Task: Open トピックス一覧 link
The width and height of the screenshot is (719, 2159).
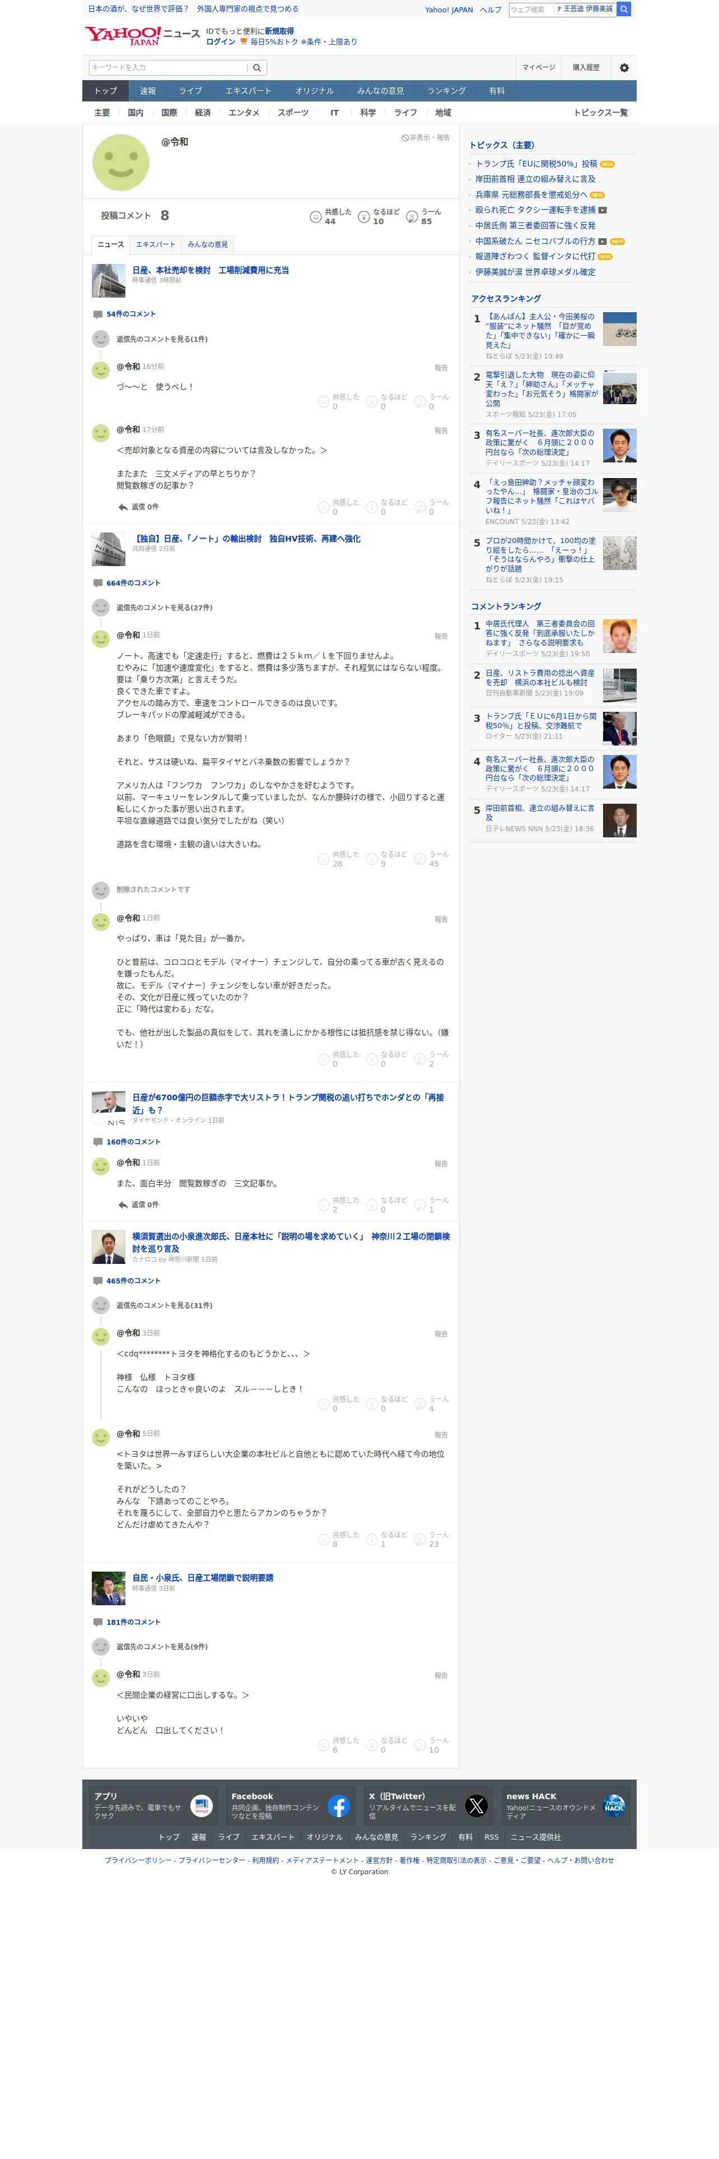Action: tap(600, 113)
